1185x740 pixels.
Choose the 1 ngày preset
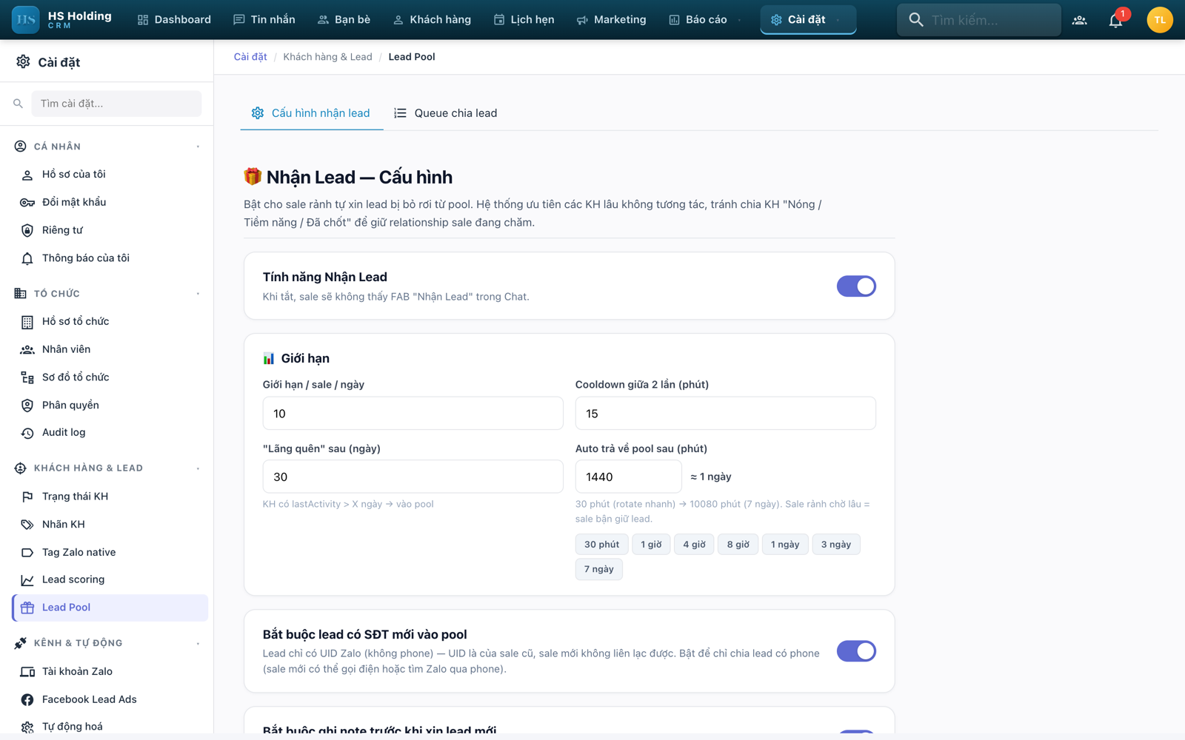pyautogui.click(x=785, y=545)
